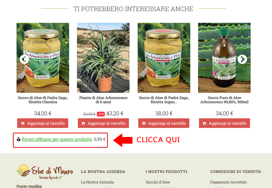Click the brown bottle product image
272x188 pixels.
(x=224, y=58)
